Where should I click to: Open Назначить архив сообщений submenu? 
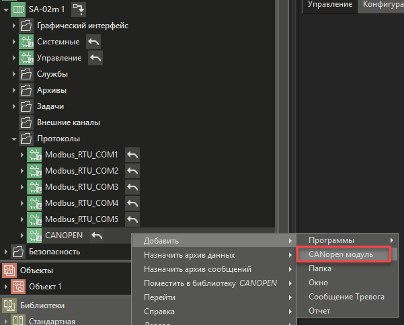point(214,269)
